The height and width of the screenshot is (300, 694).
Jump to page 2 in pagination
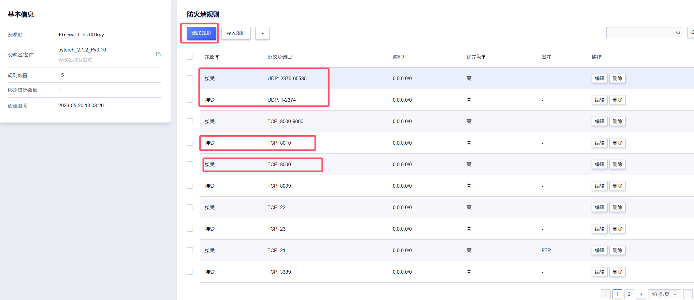pos(629,294)
